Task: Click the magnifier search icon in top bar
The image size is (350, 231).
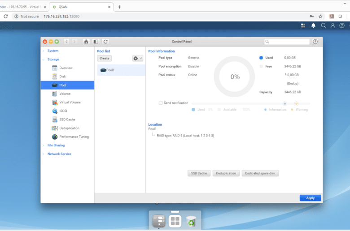Action: 324,26
